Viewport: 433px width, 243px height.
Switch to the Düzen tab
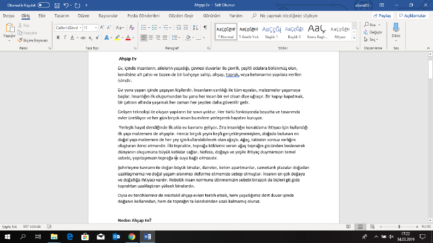click(x=84, y=16)
